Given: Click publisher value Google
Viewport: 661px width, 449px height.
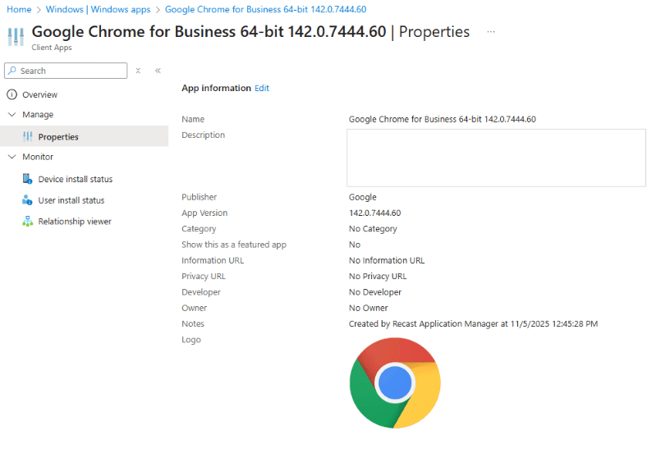Looking at the screenshot, I should tap(363, 197).
